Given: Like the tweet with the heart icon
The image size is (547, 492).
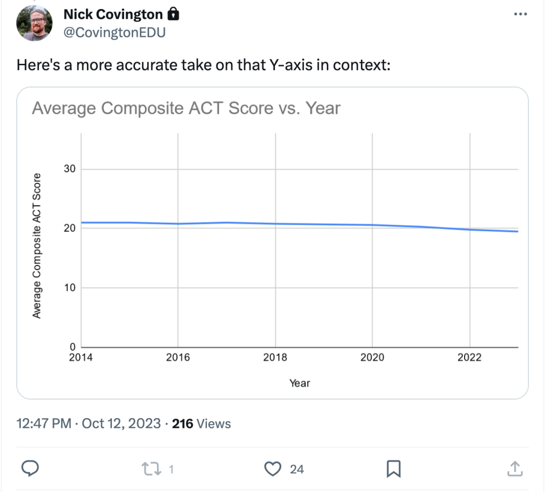Looking at the screenshot, I should [273, 469].
